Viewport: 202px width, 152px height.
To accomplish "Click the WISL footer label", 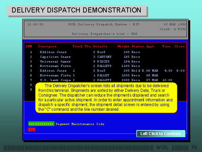I will [x=163, y=148].
